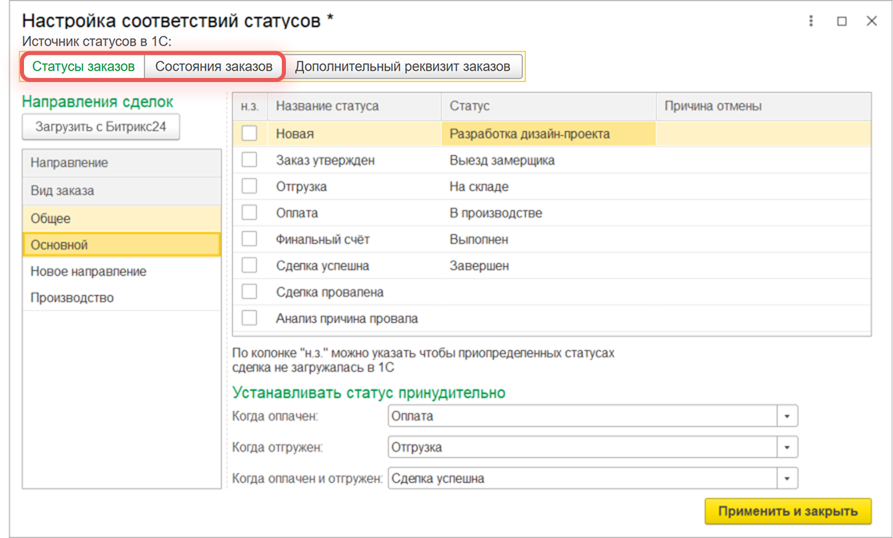Switch to Статусы заказов tab
Image resolution: width=893 pixels, height=538 pixels.
[x=83, y=67]
